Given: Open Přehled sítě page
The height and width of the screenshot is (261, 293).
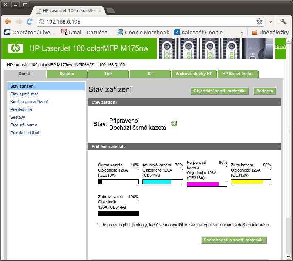Looking at the screenshot, I should (21, 109).
